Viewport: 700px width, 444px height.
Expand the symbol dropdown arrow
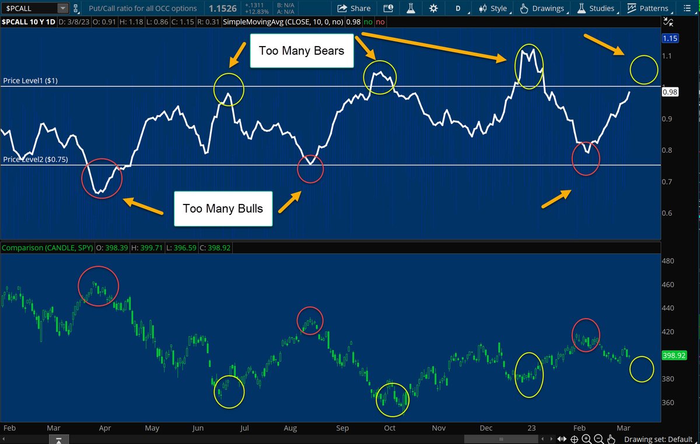(62, 8)
